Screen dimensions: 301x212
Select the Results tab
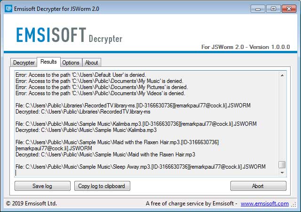pyautogui.click(x=48, y=62)
